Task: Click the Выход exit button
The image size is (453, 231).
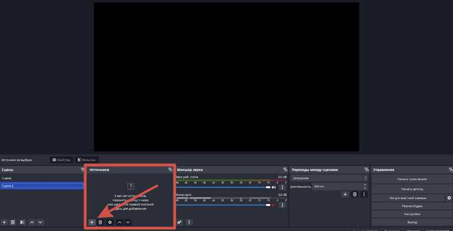Action: [412, 223]
